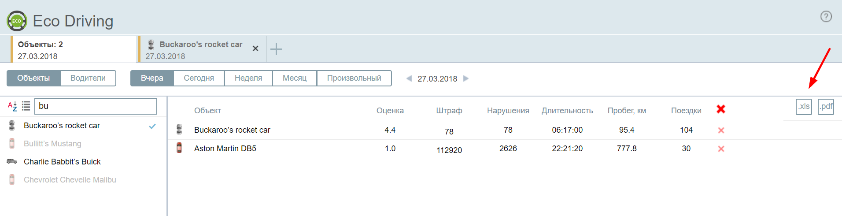Remove Aston Martin DB5 row
Image resolution: width=842 pixels, height=216 pixels.
[721, 149]
